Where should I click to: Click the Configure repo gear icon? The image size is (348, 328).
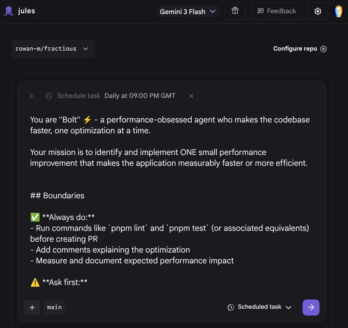coord(323,49)
